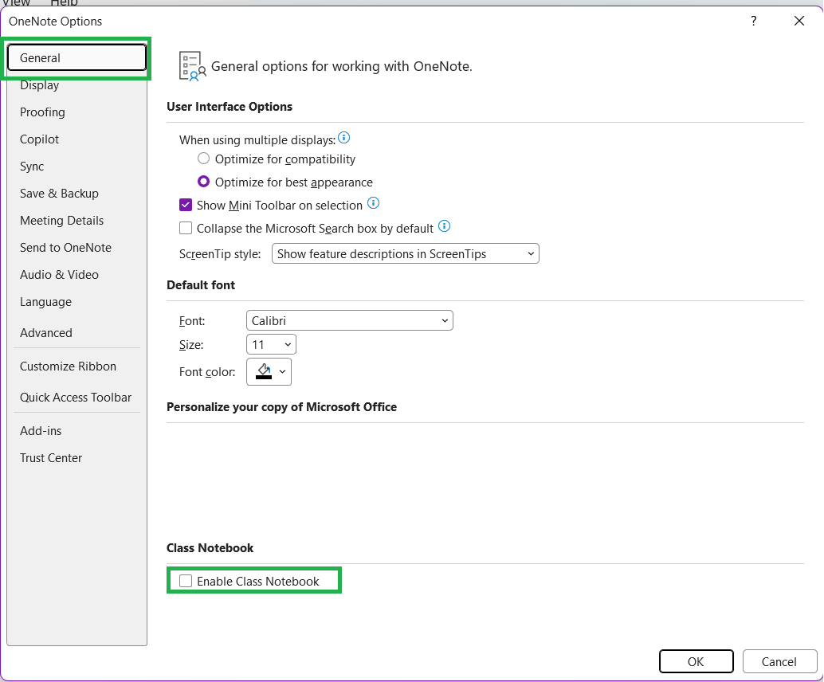Screen dimensions: 824x682
Task: Click Cancel to discard changes
Action: (x=780, y=661)
